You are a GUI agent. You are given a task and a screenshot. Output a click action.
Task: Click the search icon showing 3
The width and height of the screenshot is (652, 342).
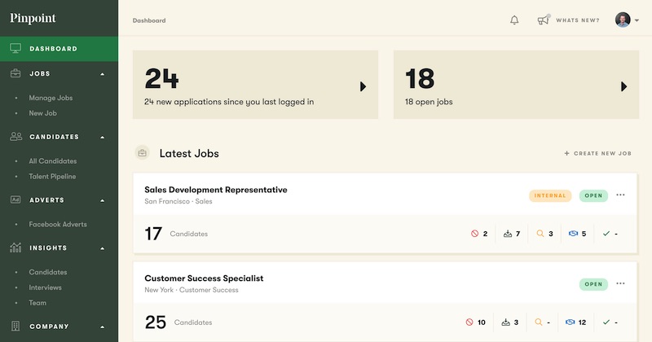[x=540, y=234]
